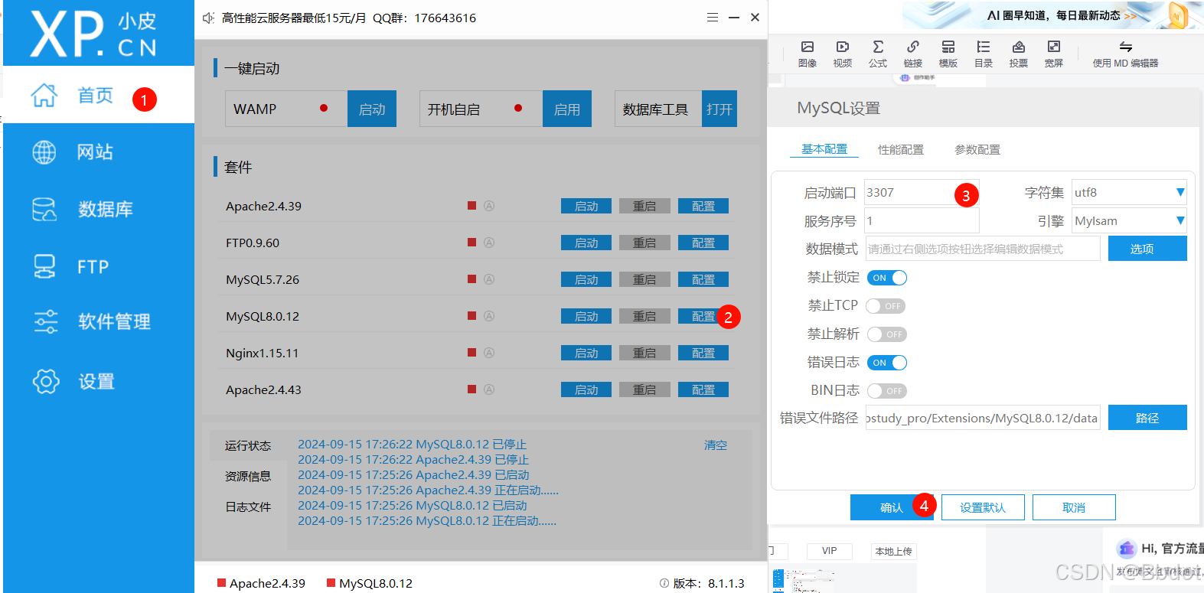
Task: Click the Apache2.4.39 auto-start A icon
Action: coord(489,206)
